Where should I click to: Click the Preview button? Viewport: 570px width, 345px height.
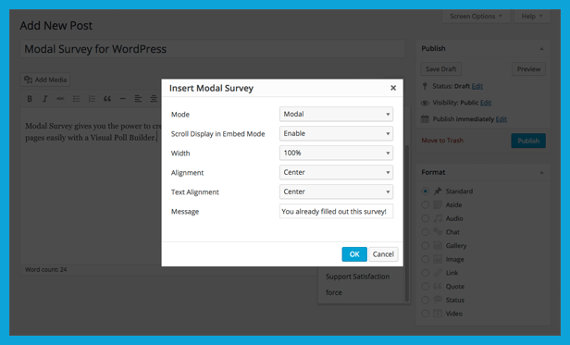(528, 69)
